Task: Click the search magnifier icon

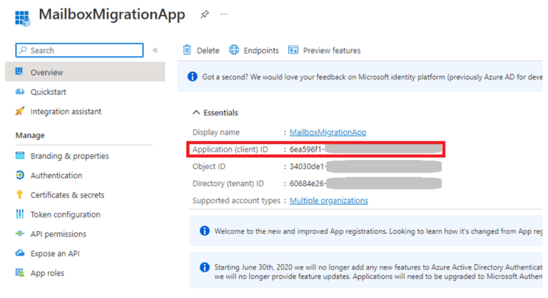Action: tap(23, 51)
